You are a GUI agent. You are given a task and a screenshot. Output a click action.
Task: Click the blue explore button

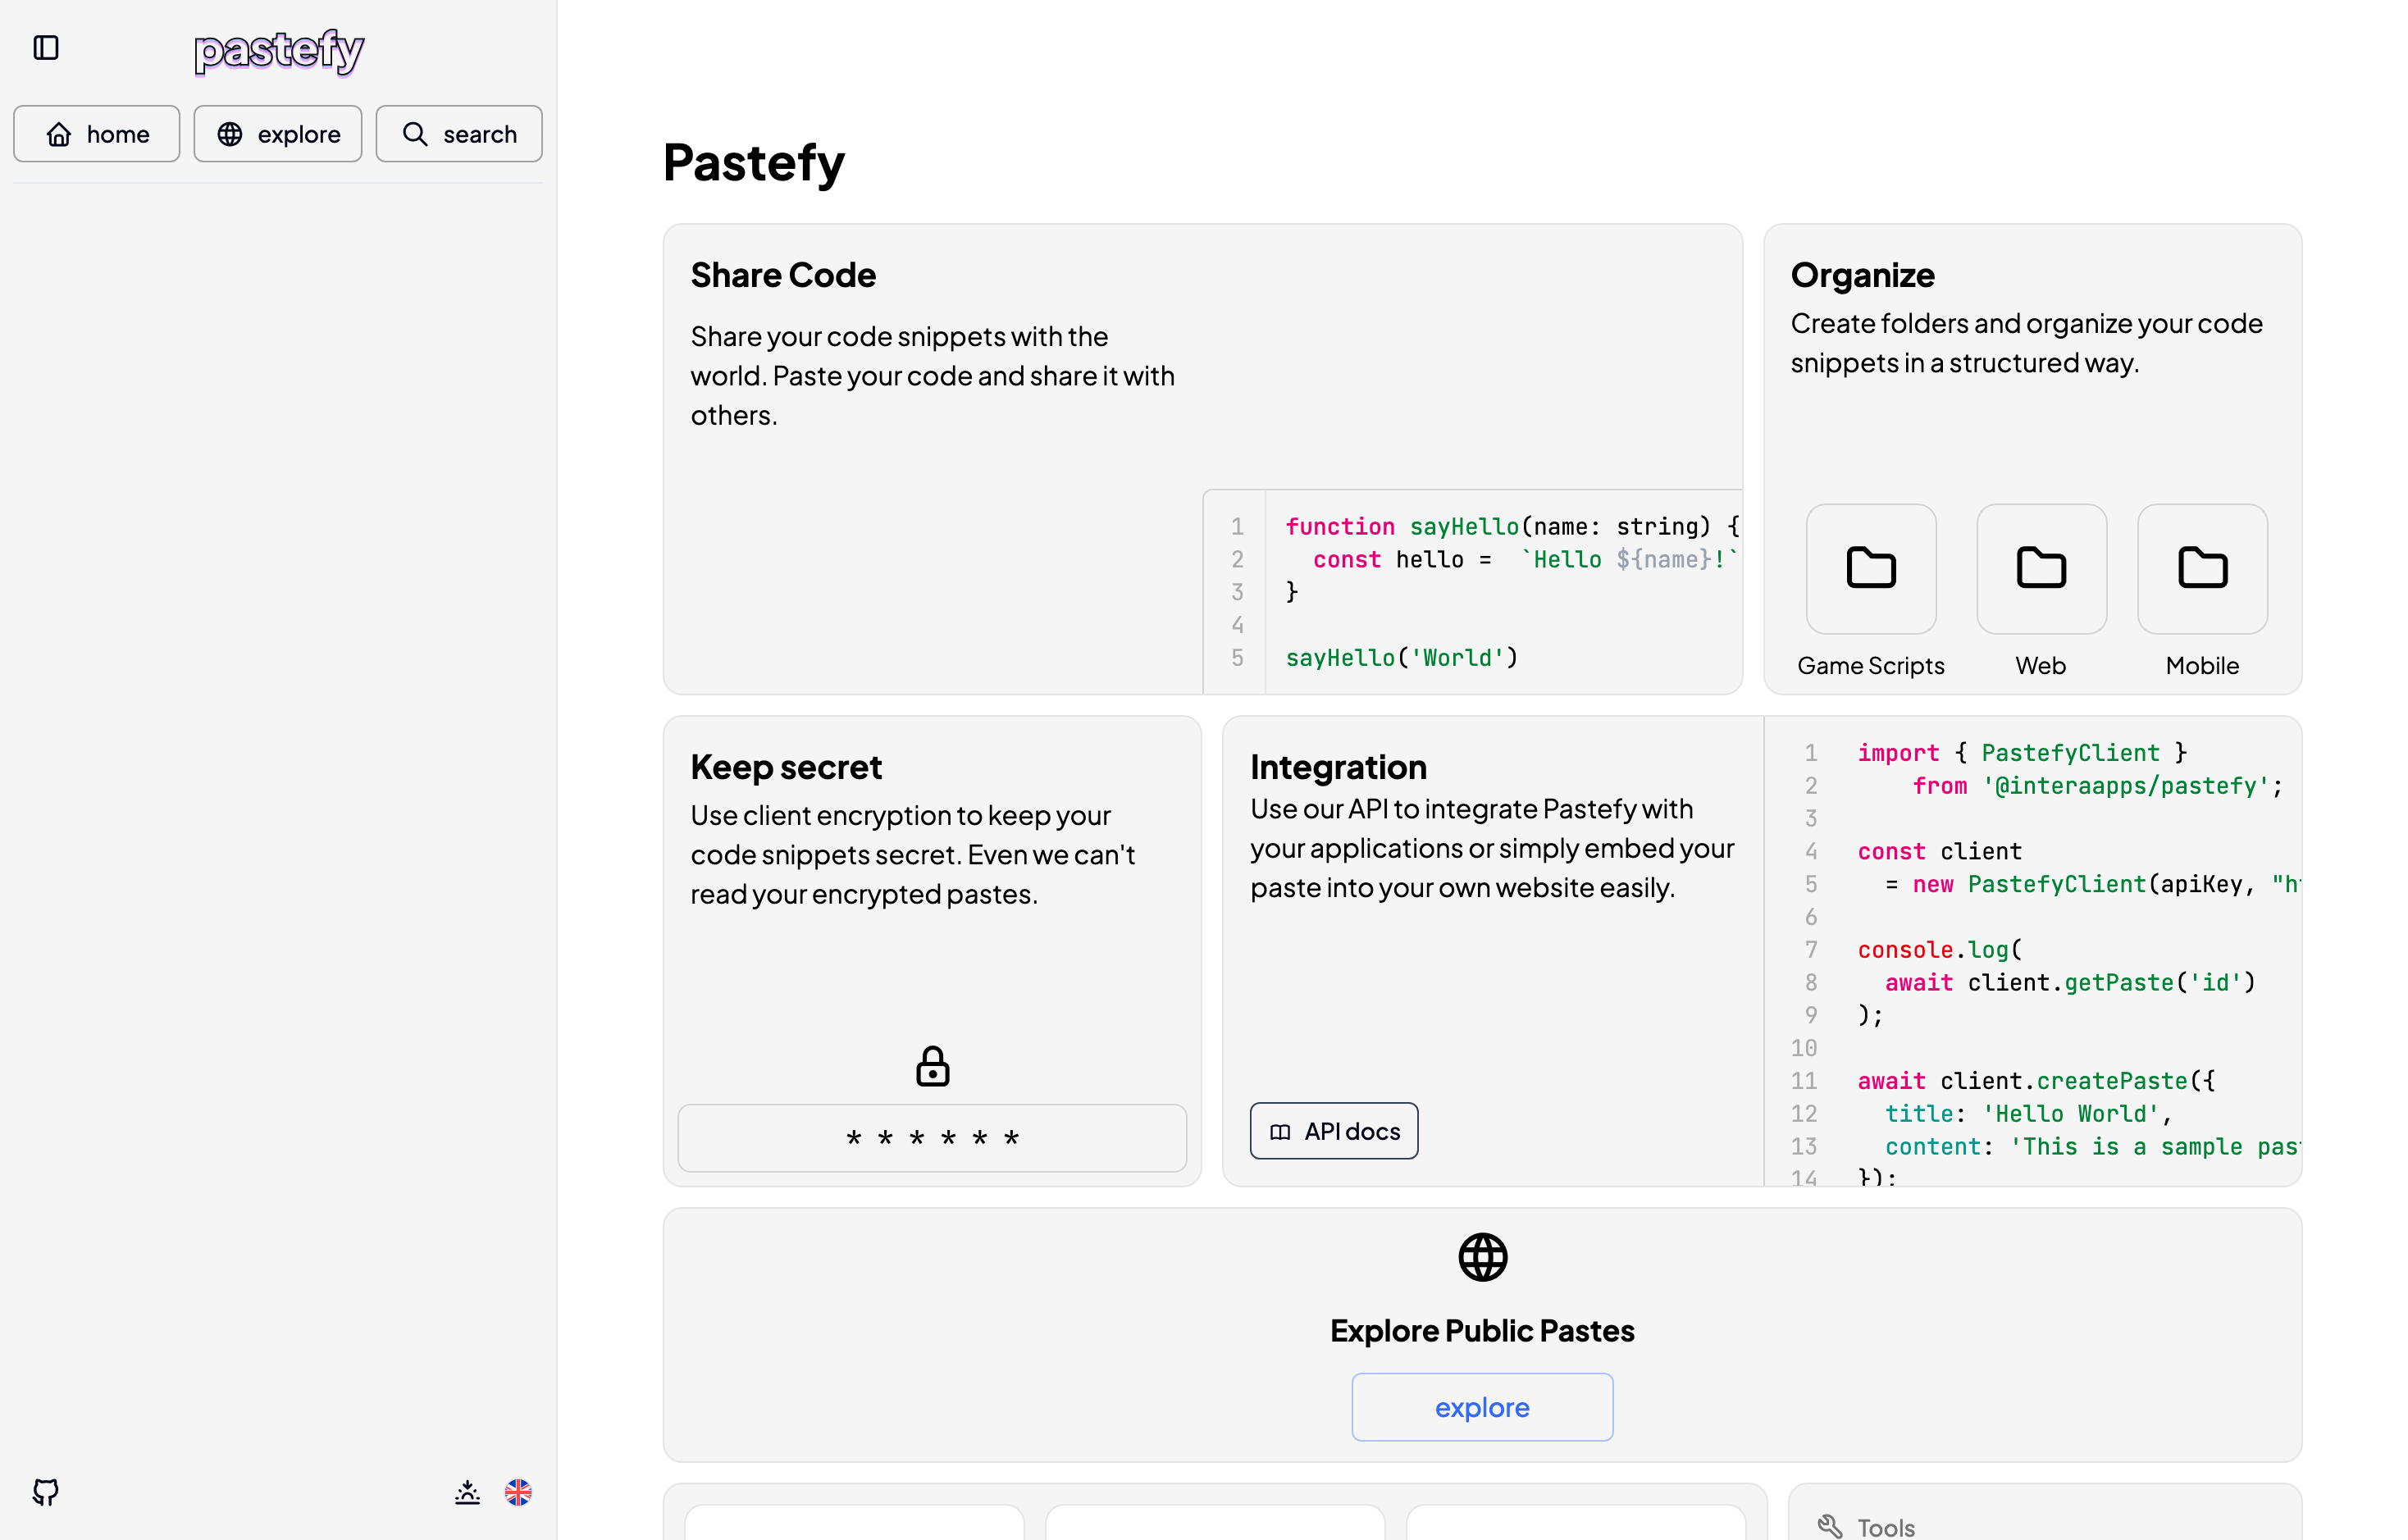click(1482, 1407)
